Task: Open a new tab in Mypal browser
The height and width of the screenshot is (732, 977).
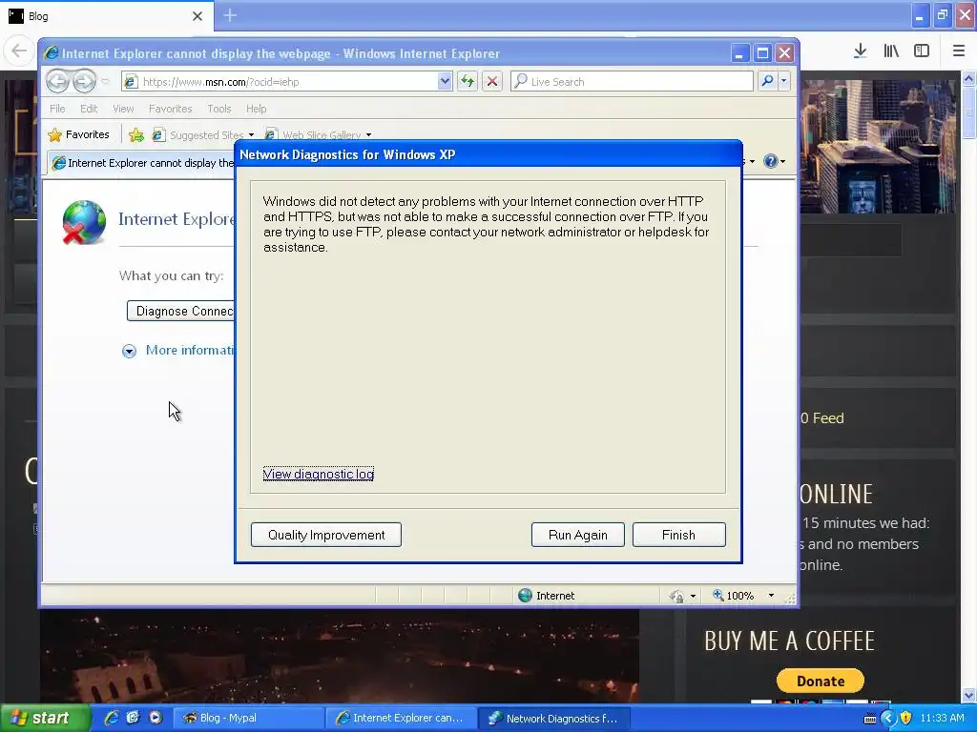Action: tap(230, 15)
